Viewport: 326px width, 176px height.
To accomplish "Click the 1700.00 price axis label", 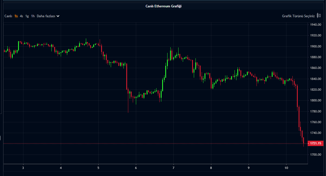I will click(x=316, y=155).
